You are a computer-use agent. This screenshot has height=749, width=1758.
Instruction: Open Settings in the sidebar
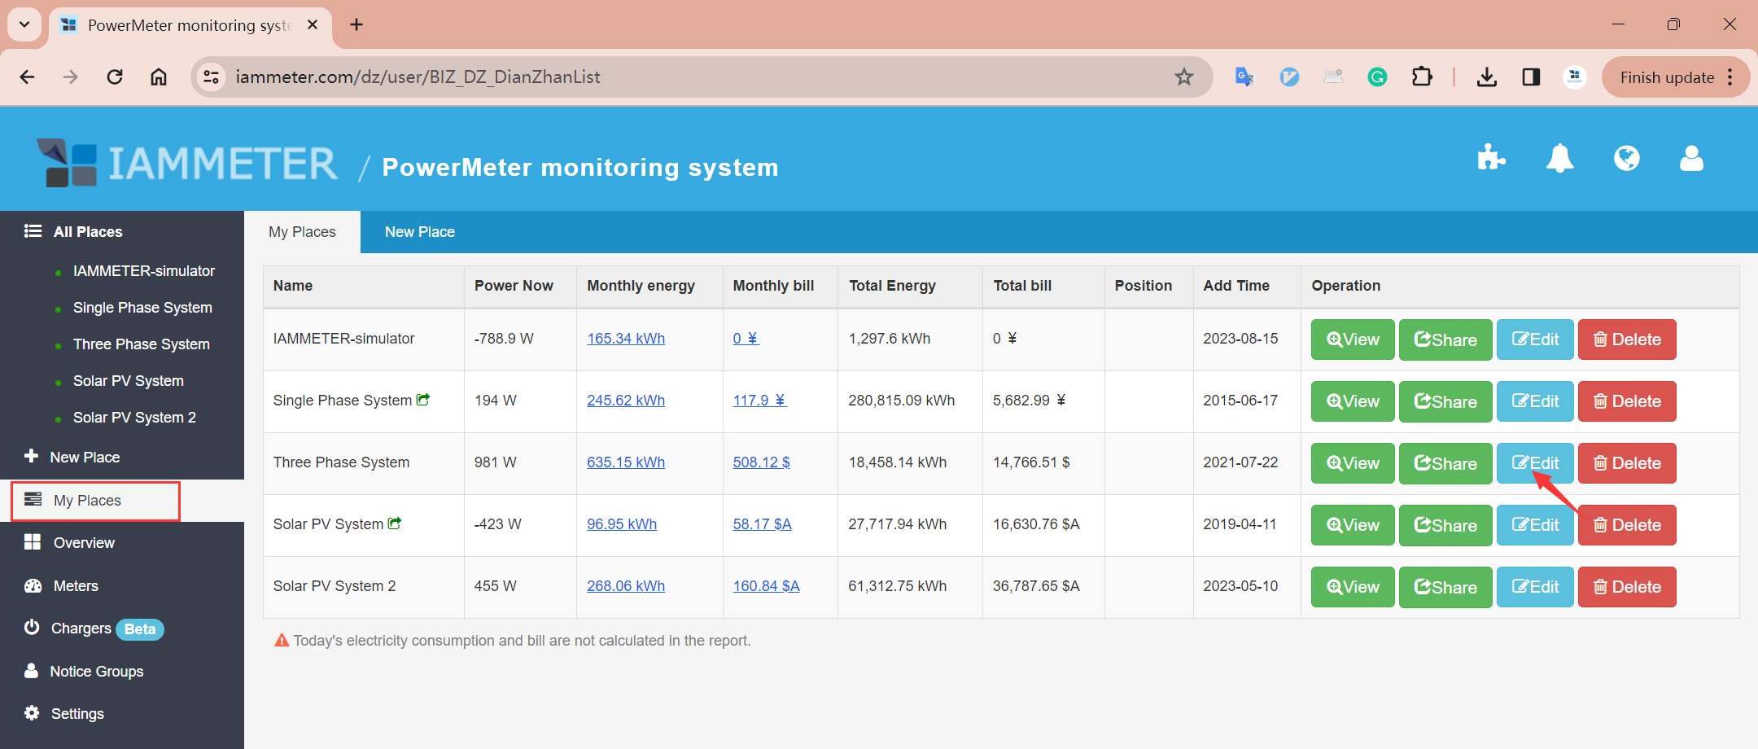click(77, 714)
